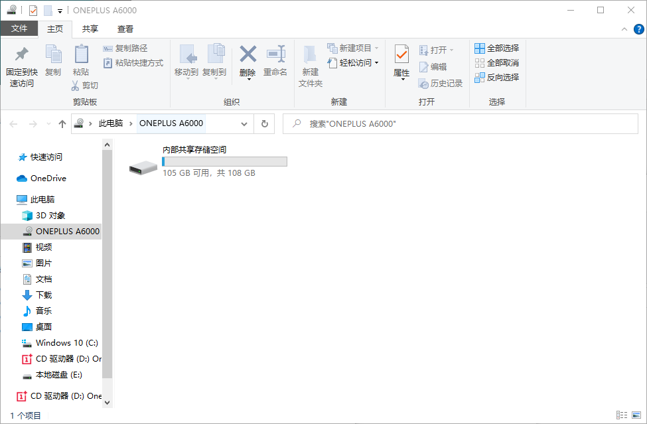Switch to the Share (共享) tab
This screenshot has width=647, height=424.
(x=90, y=29)
